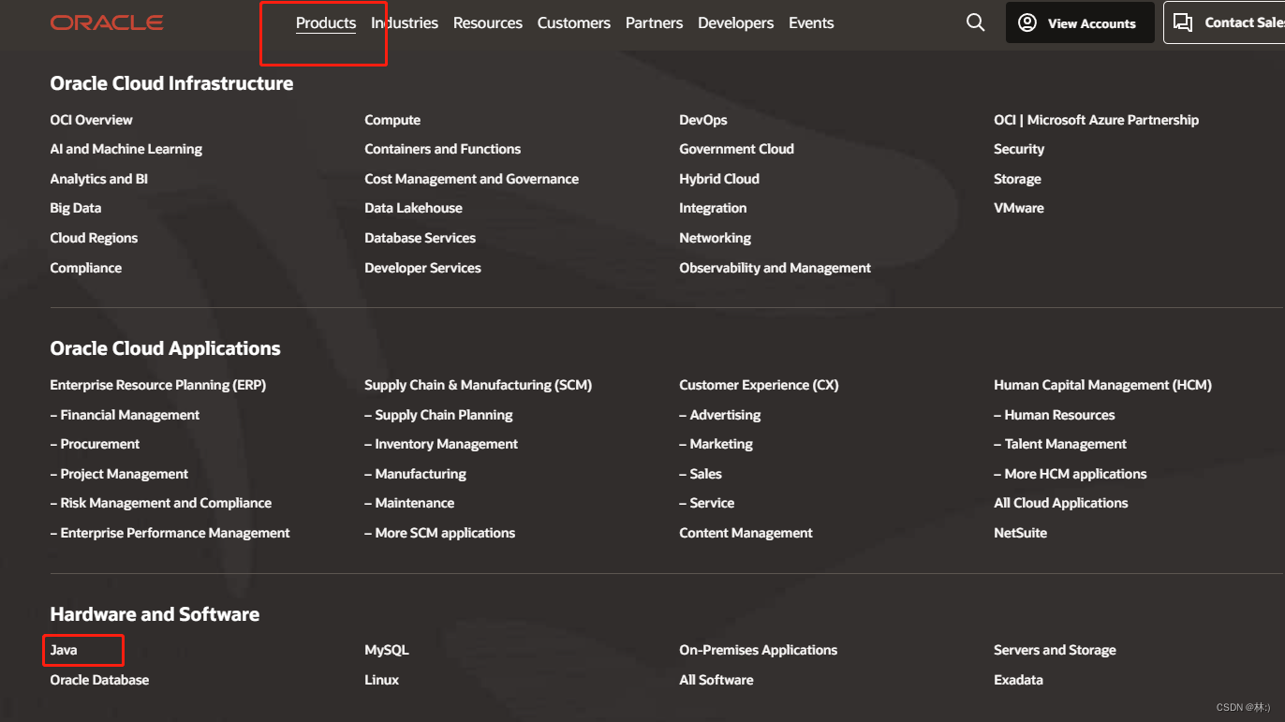Go to NetSuite link
1285x722 pixels.
tap(1020, 533)
